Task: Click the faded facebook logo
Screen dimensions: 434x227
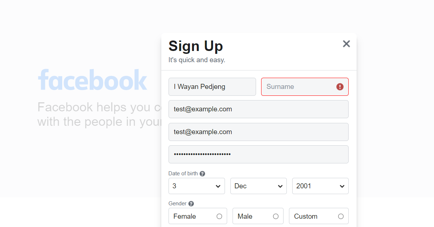Action: (93, 80)
